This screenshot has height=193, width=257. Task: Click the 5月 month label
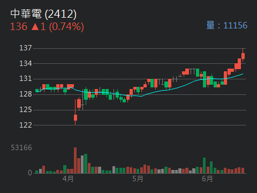pos(138,179)
